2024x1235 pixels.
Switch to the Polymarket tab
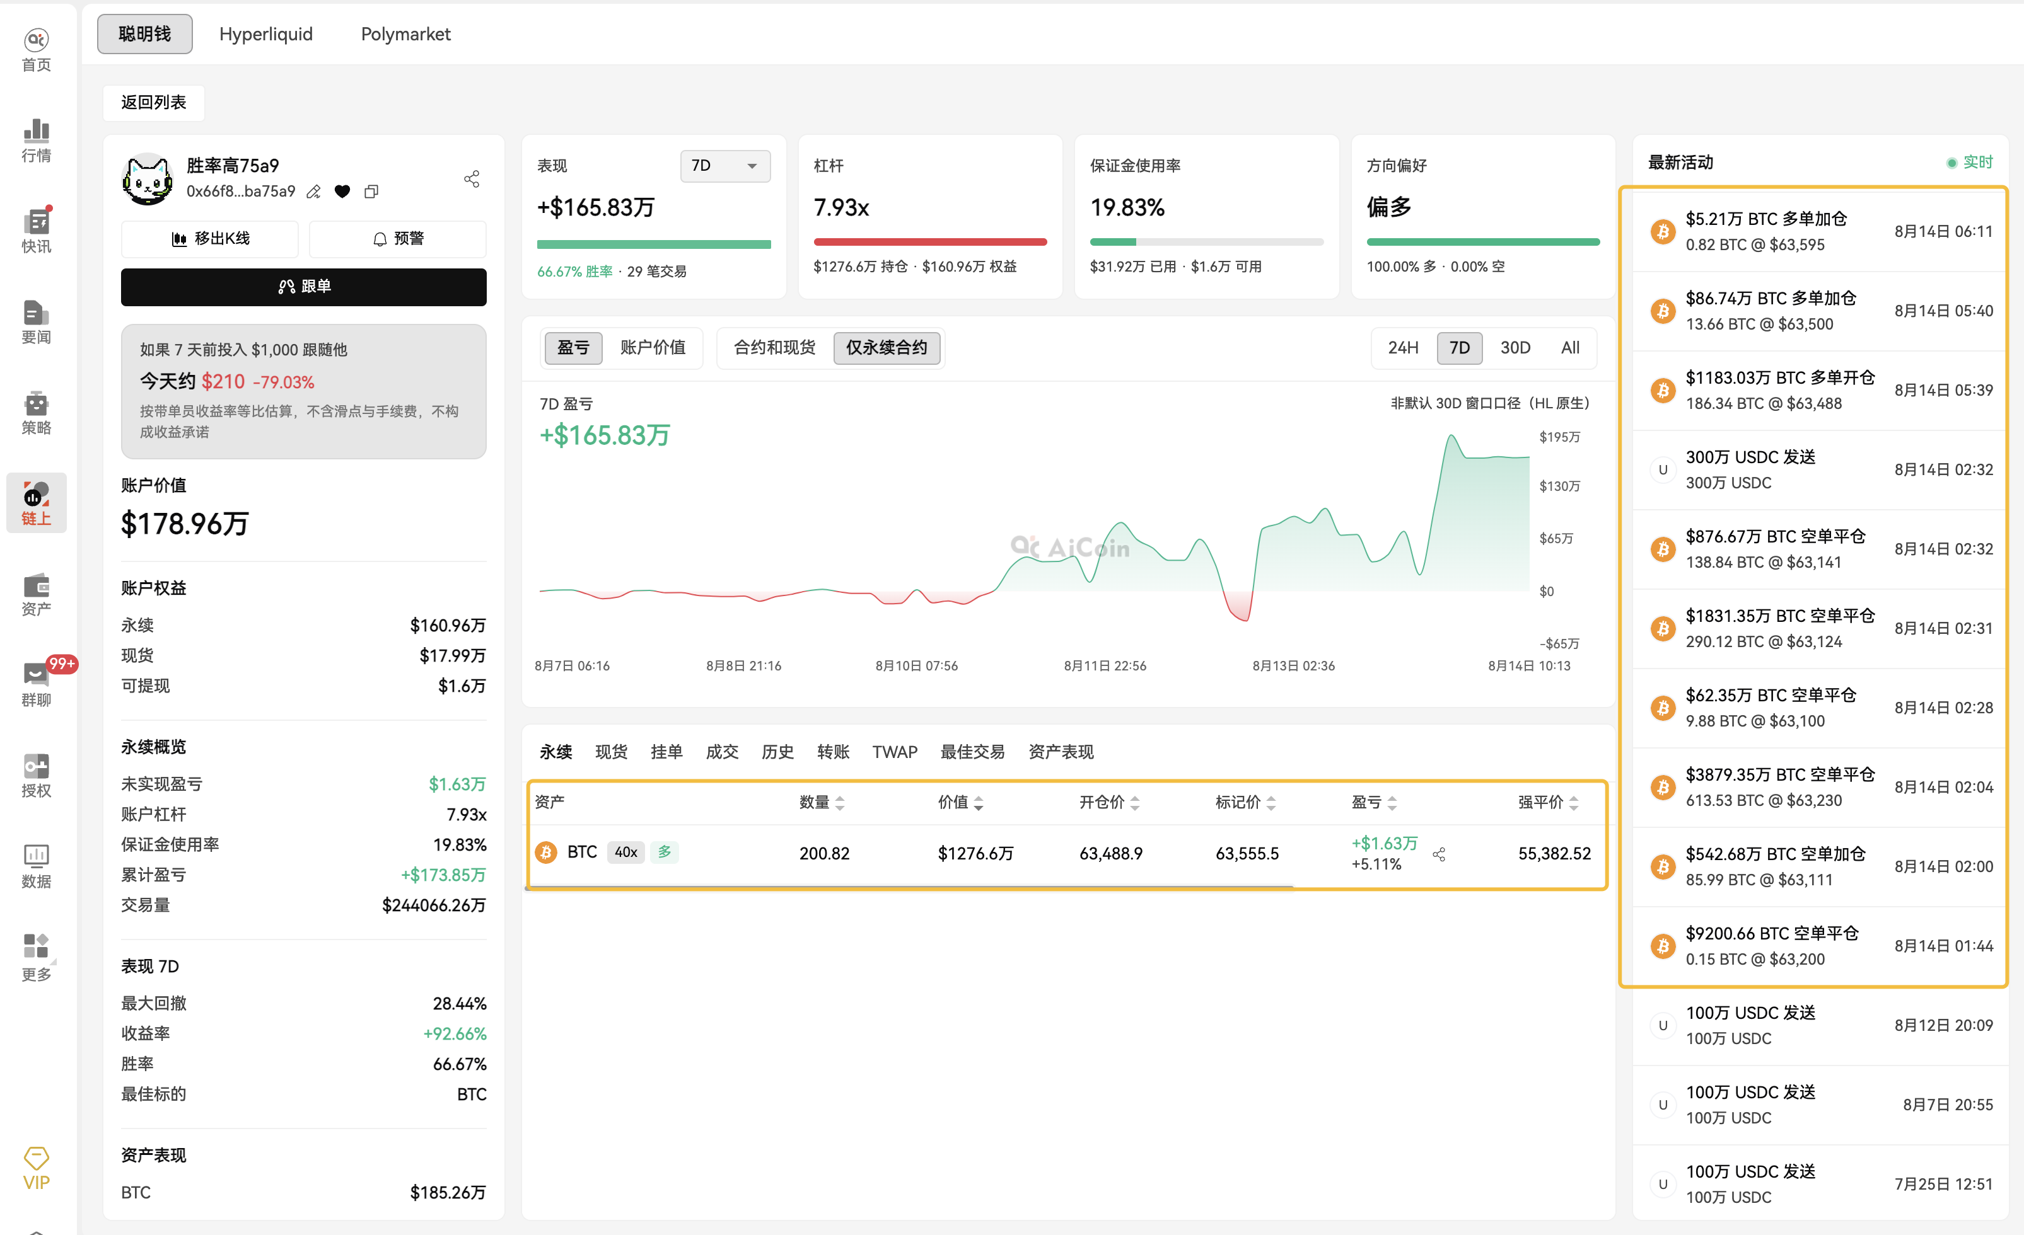406,33
